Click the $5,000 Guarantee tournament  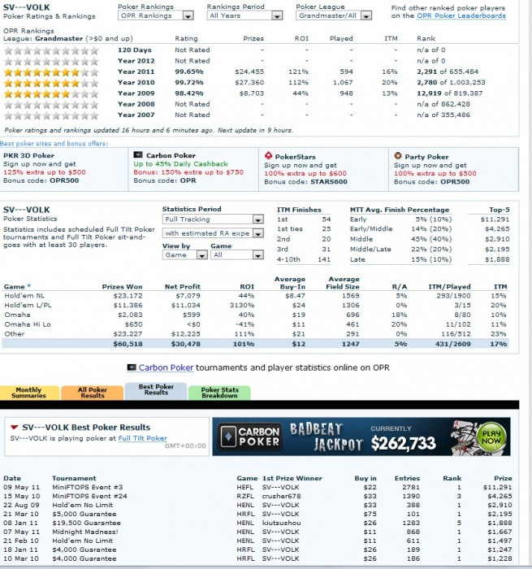click(x=84, y=514)
